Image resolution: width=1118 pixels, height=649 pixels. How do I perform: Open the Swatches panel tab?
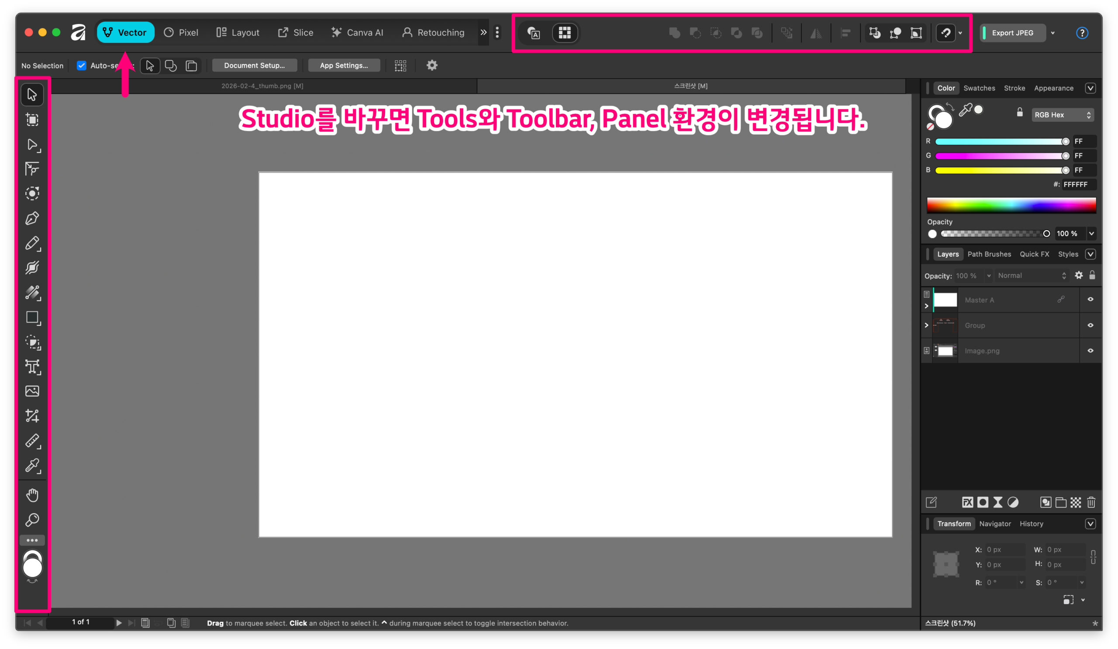coord(979,88)
